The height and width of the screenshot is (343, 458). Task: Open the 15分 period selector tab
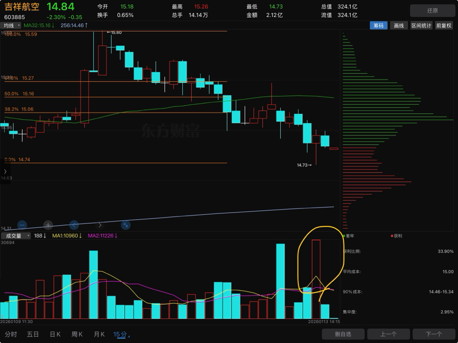(121, 335)
